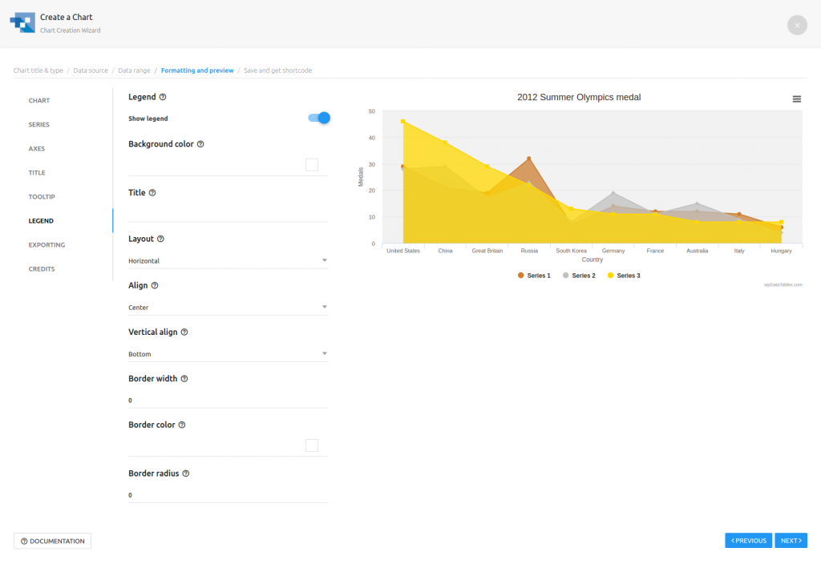Image resolution: width=821 pixels, height=564 pixels.
Task: Click help icon beside Border radius
Action: point(186,473)
